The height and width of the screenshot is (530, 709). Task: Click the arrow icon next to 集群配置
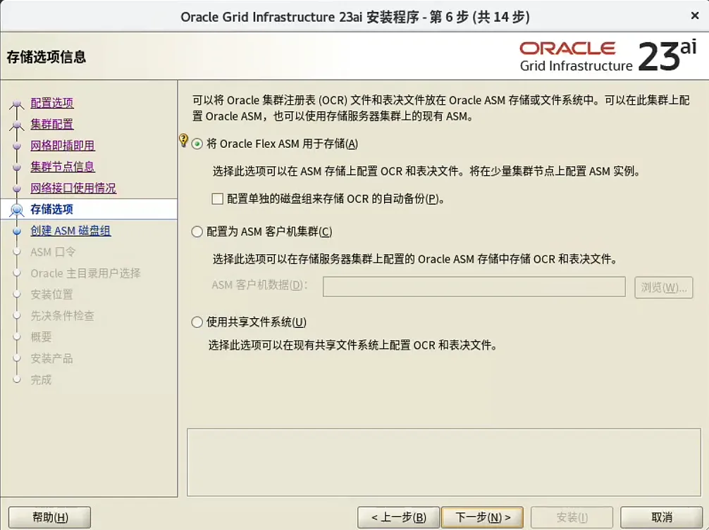coord(16,124)
